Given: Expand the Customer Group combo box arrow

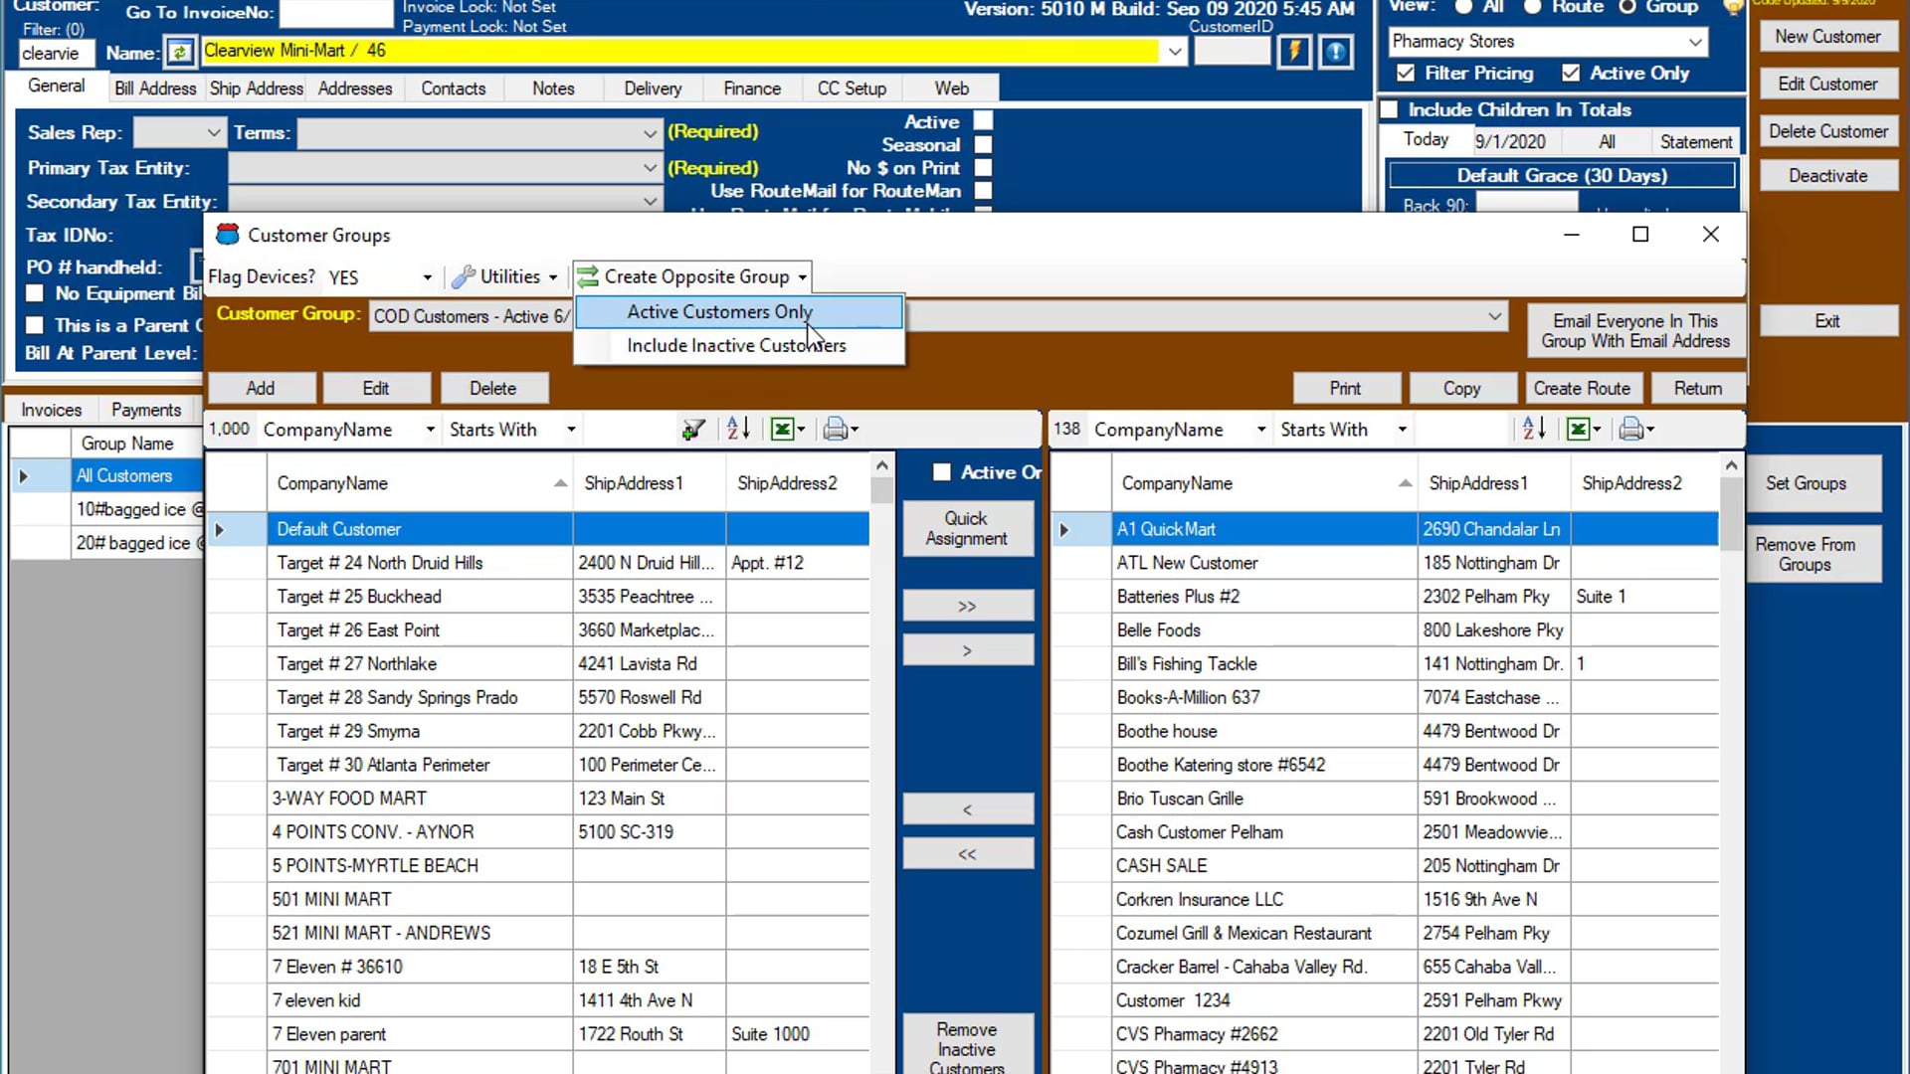Looking at the screenshot, I should point(1494,316).
